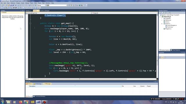The height and width of the screenshot is (104, 186).
Task: Collapse the minecraft_ge project node
Action: point(160,17)
